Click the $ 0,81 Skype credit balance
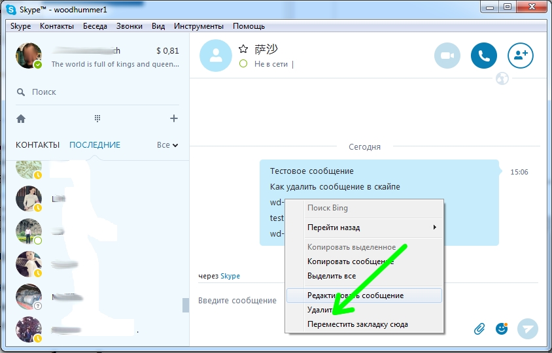The height and width of the screenshot is (353, 552). coord(167,51)
